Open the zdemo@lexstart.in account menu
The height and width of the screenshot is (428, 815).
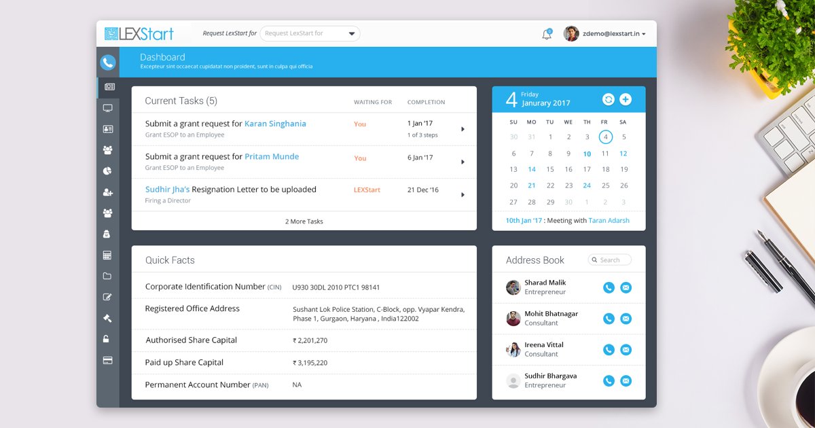pyautogui.click(x=614, y=34)
